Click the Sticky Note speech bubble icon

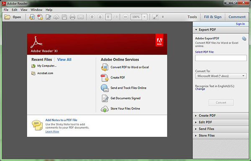(x=37, y=125)
